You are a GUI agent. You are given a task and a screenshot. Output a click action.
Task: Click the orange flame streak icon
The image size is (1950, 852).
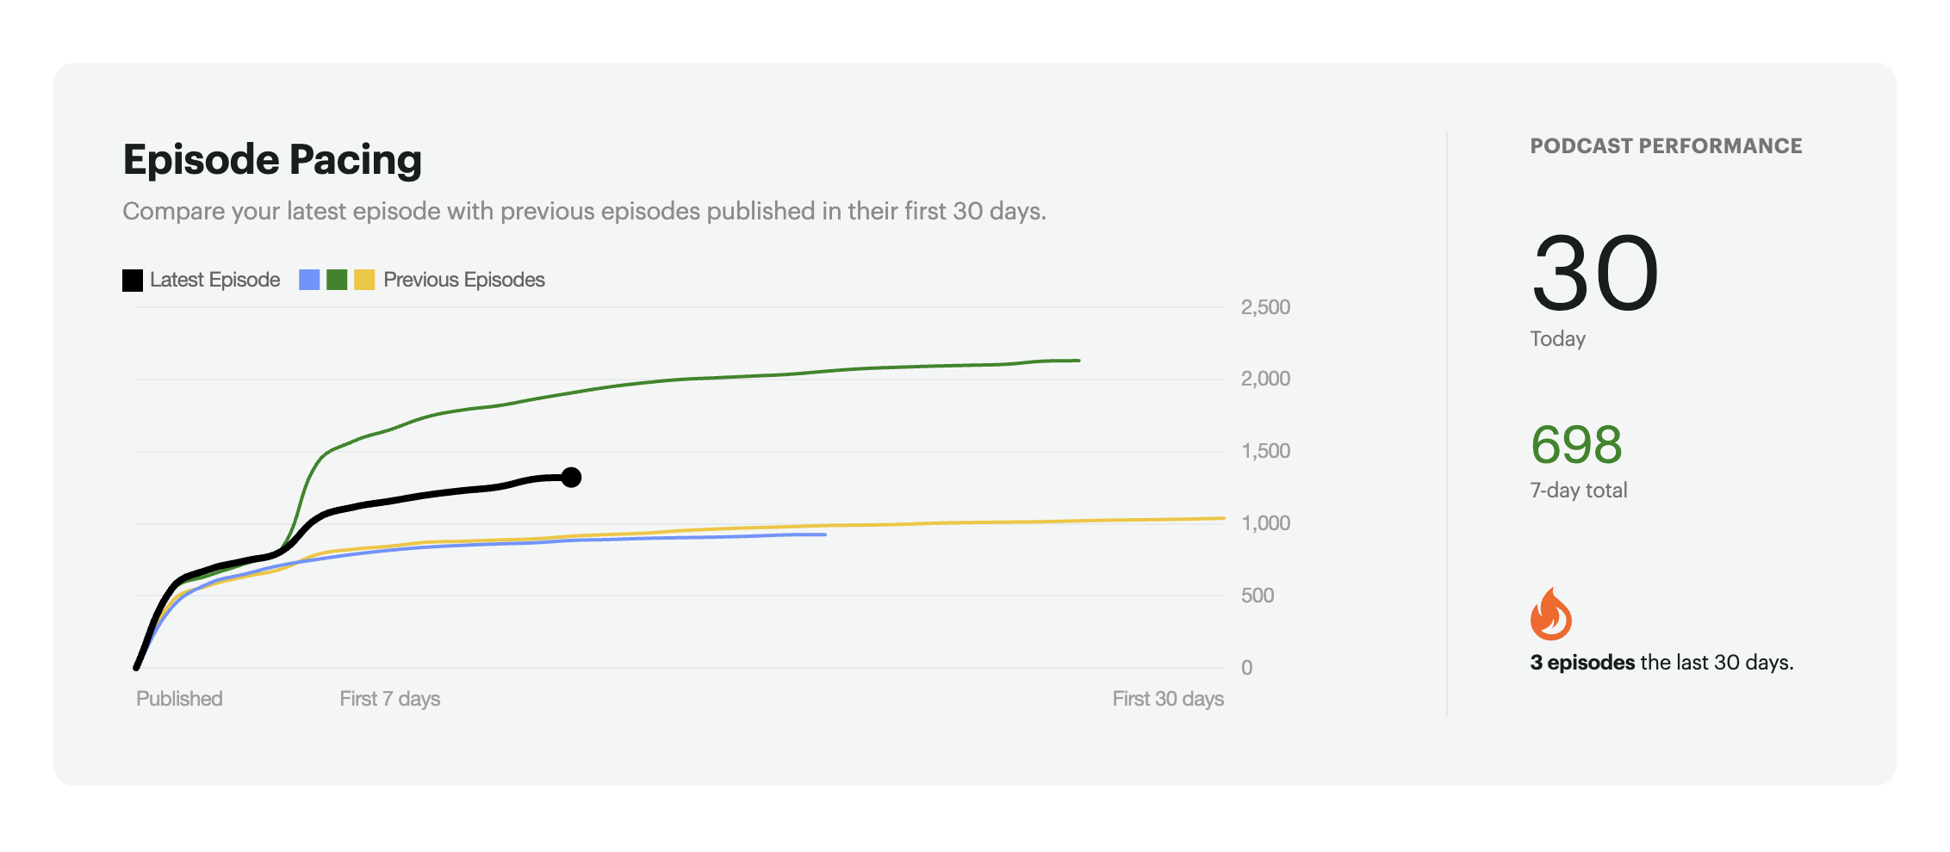(1550, 614)
